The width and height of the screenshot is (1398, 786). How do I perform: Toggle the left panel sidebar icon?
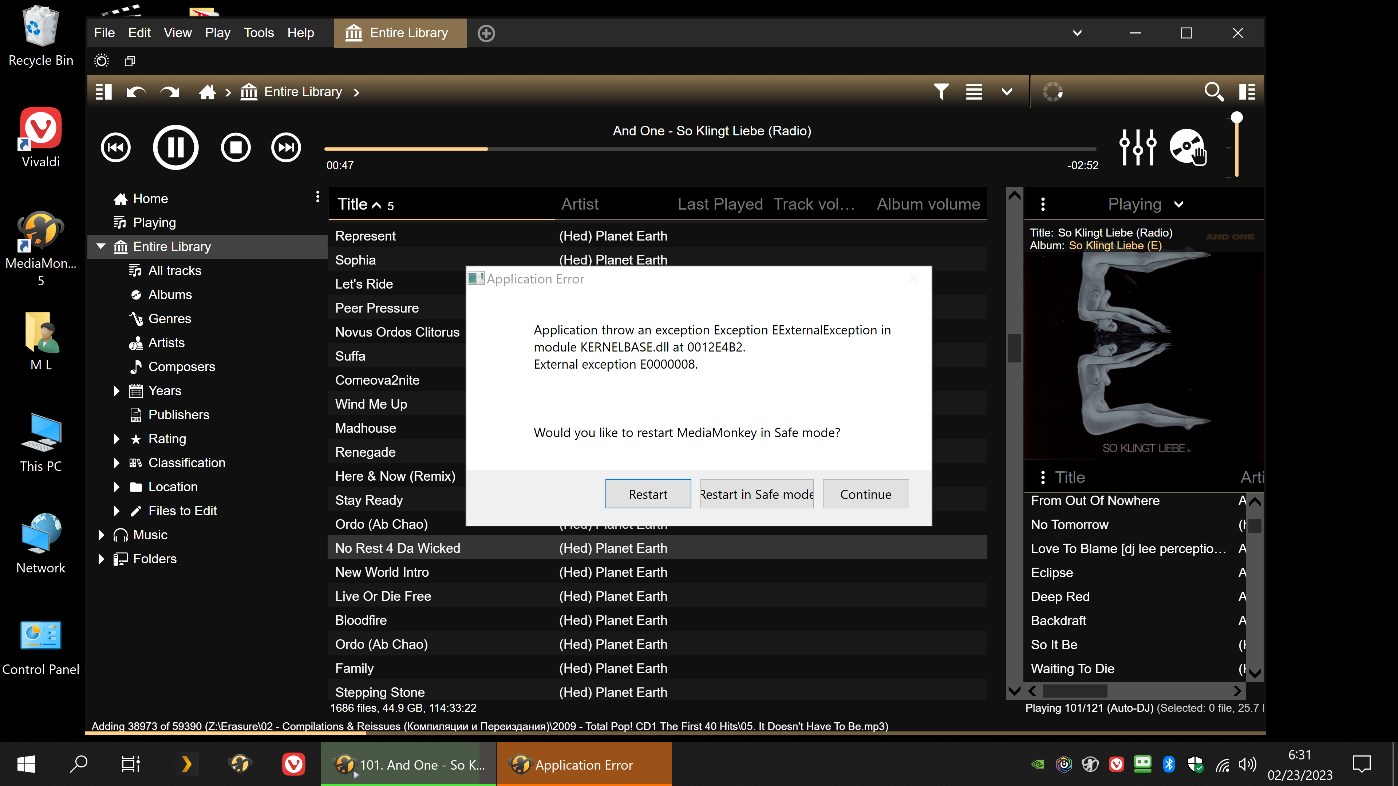(x=103, y=92)
